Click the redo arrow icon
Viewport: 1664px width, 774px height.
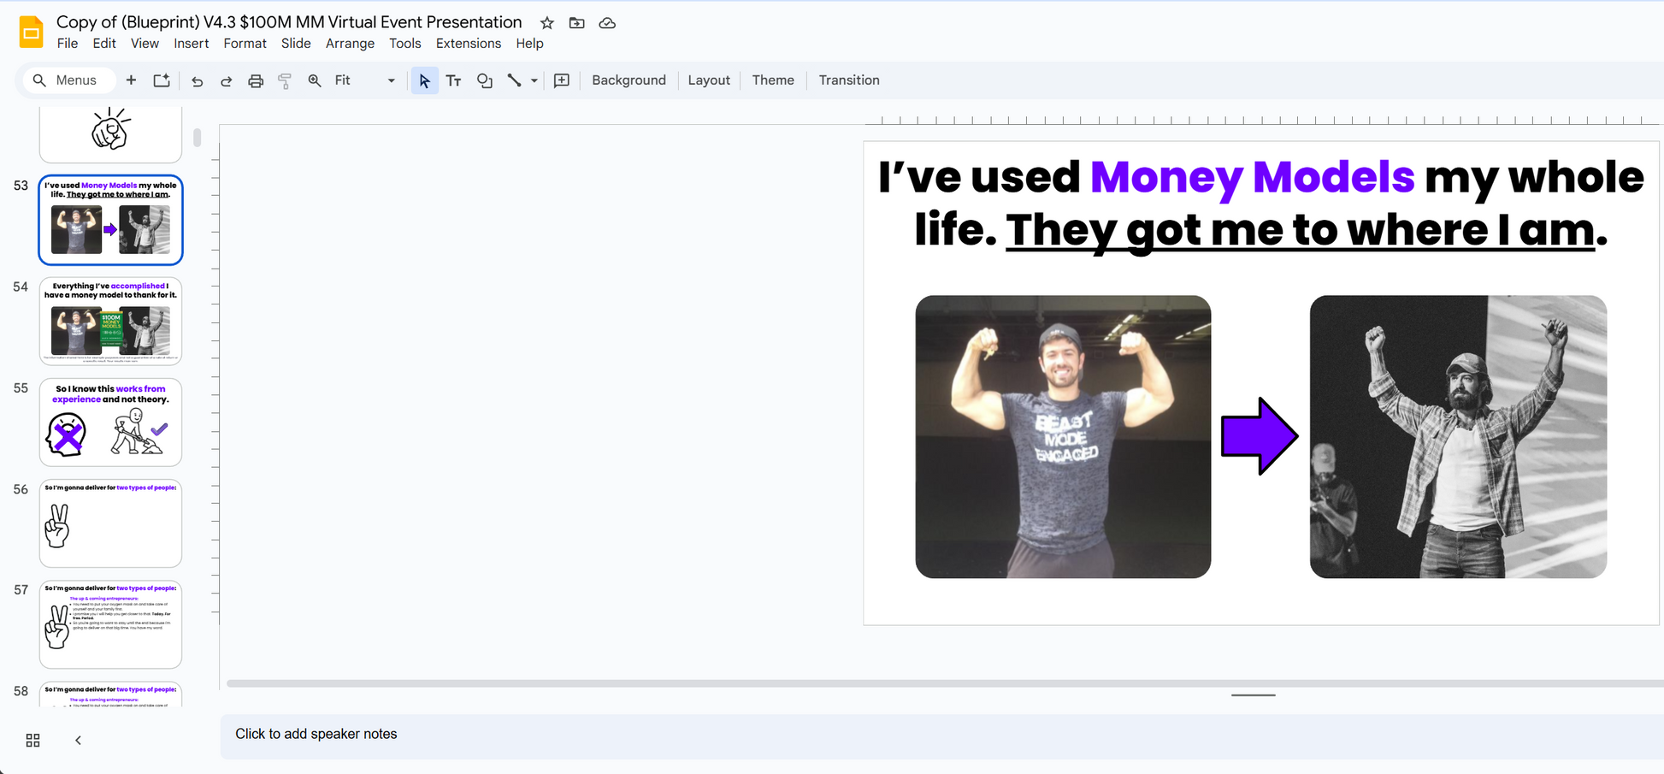[x=226, y=80]
